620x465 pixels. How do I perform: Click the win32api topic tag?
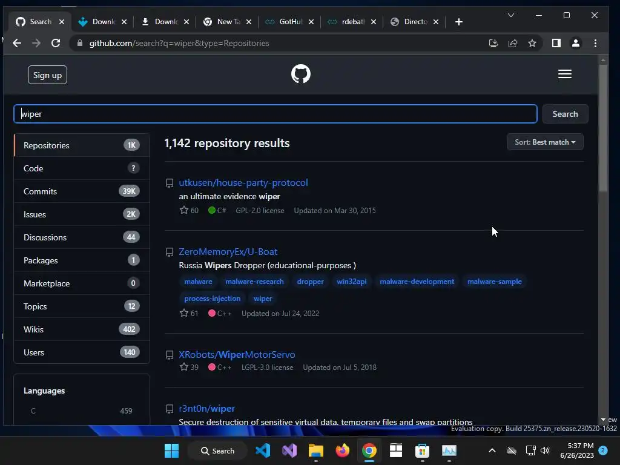click(x=352, y=282)
